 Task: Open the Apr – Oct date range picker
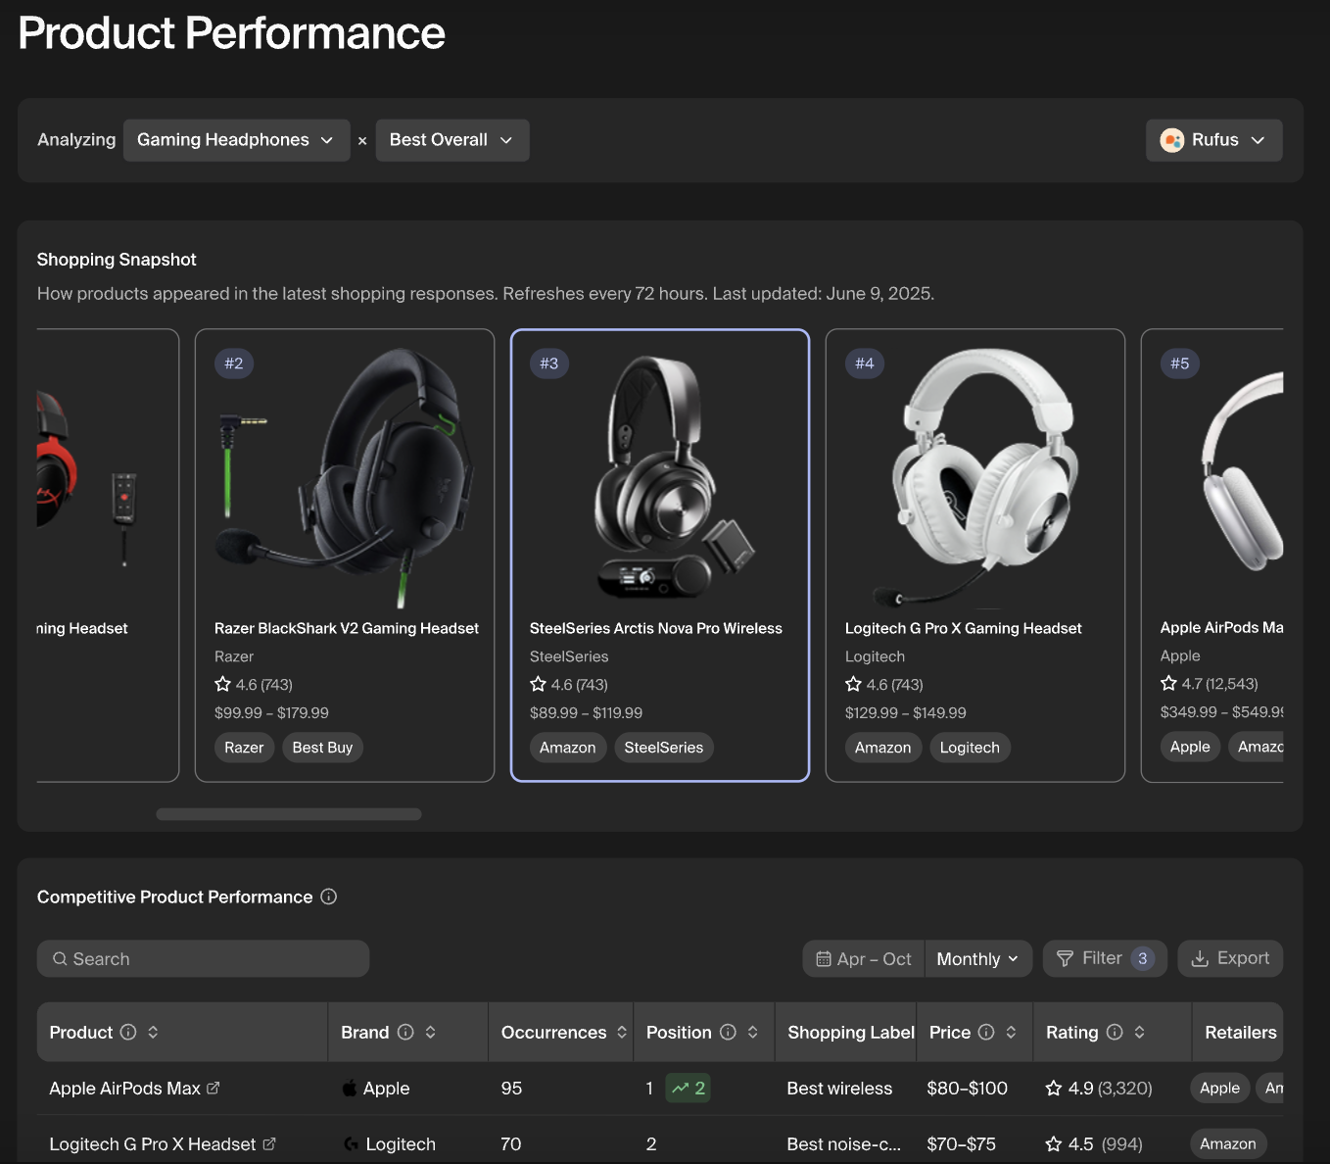(864, 959)
